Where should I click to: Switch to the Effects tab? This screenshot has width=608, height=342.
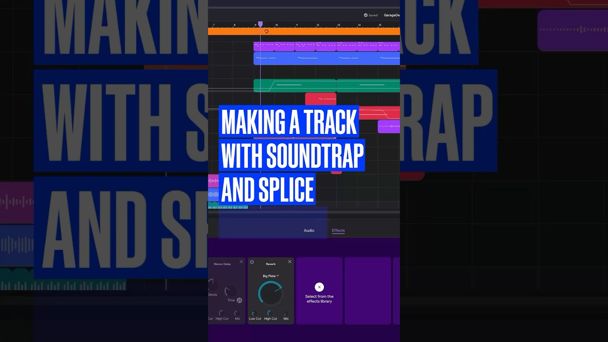(338, 230)
